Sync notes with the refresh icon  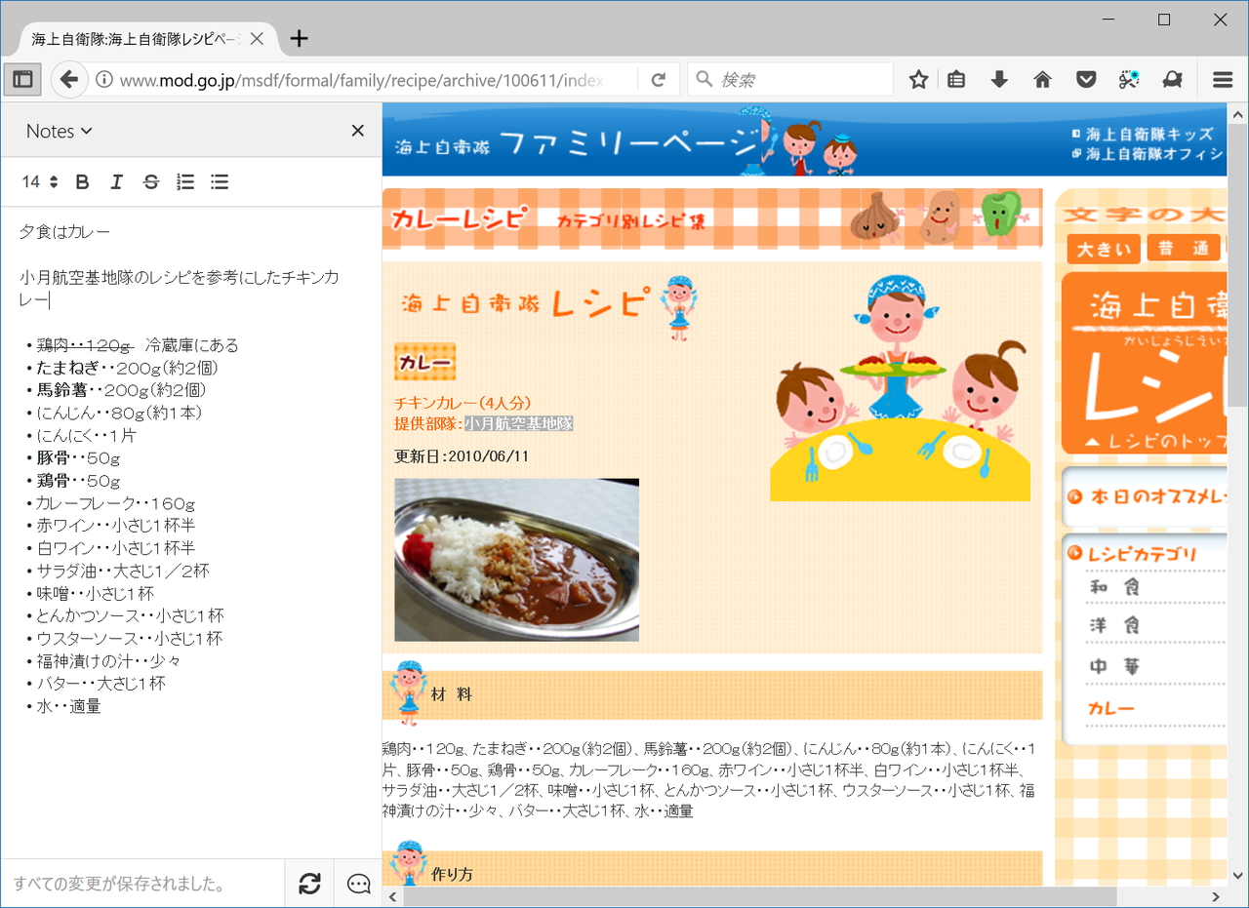coord(308,884)
